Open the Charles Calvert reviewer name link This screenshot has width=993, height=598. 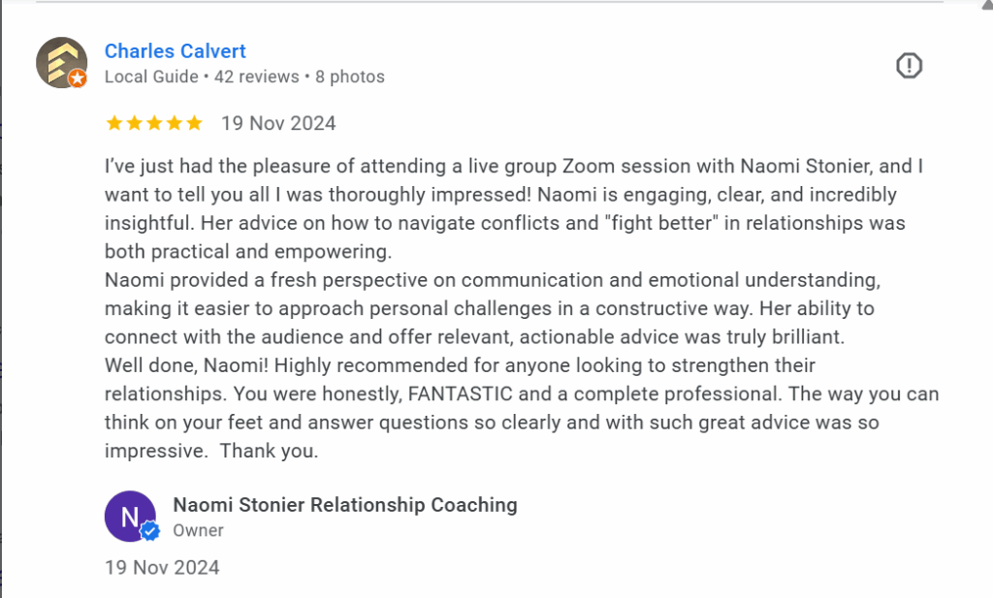176,51
